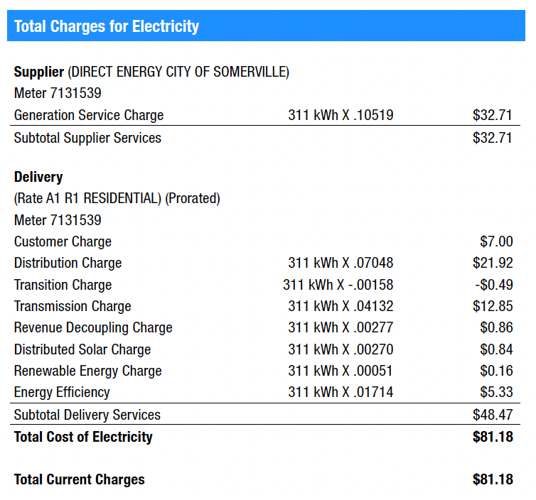Click the Total Charges for Electricity header
Screen dimensions: 536x500
click(x=107, y=27)
